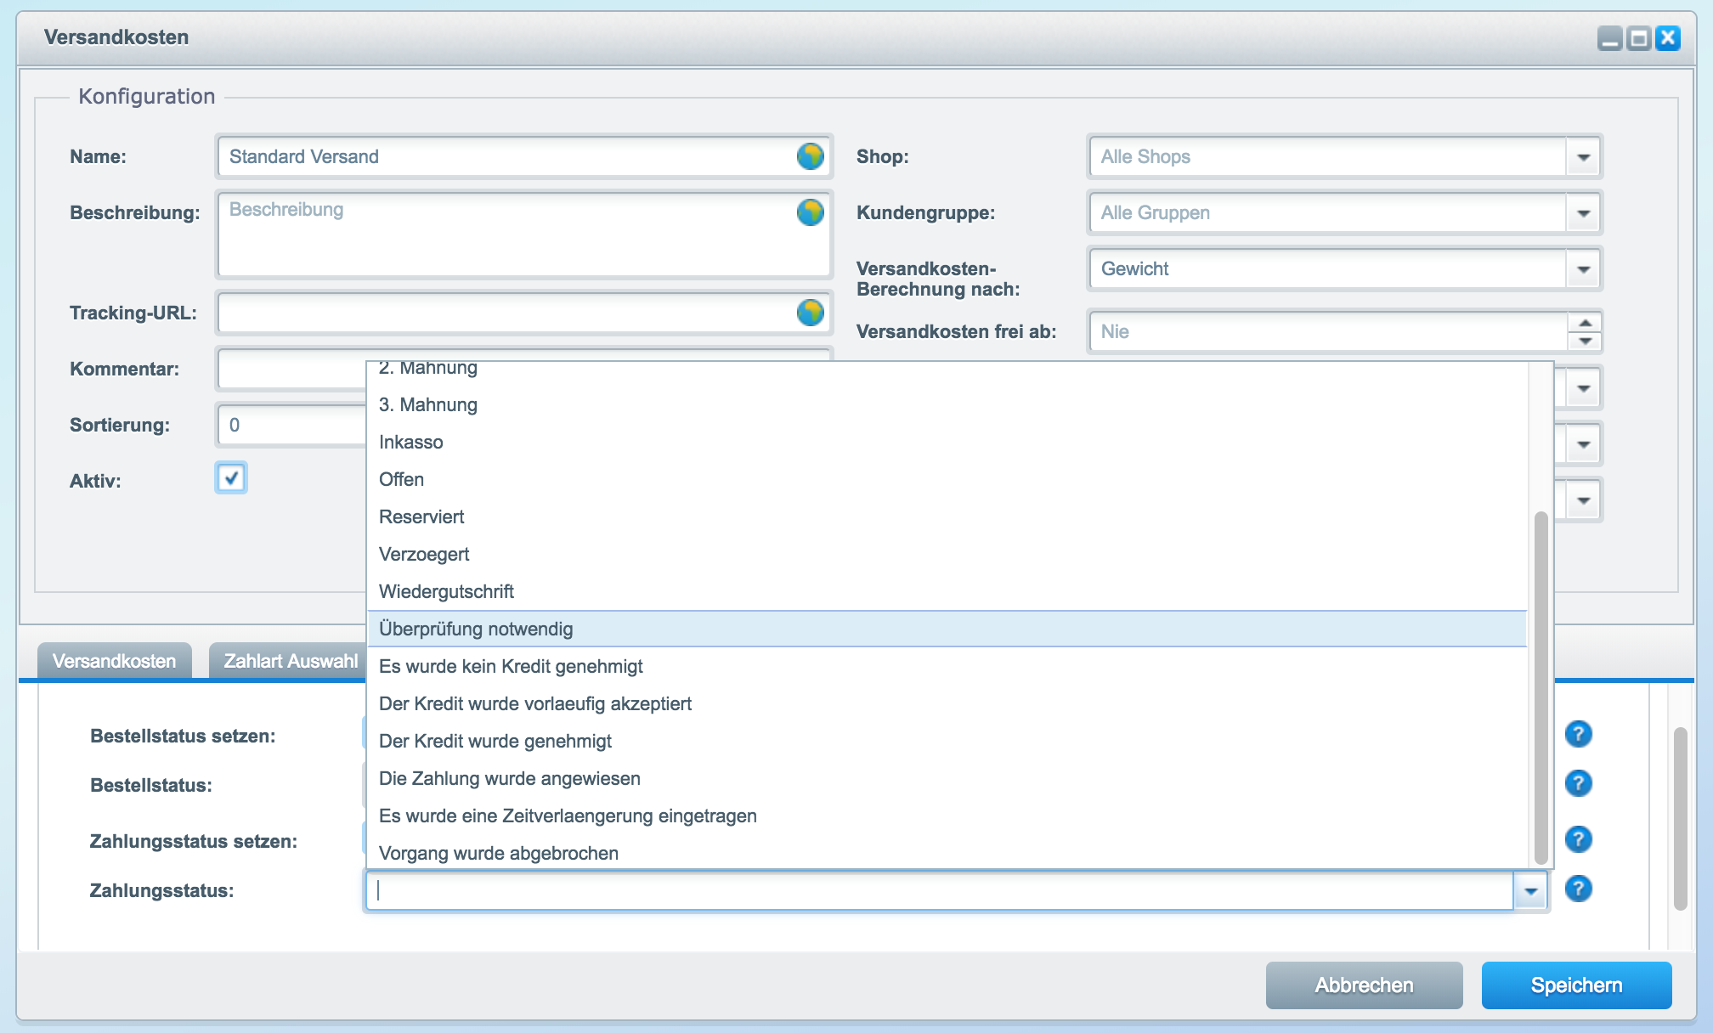This screenshot has height=1033, width=1713.
Task: Open help for Bestellstatus setzen
Action: [x=1578, y=734]
